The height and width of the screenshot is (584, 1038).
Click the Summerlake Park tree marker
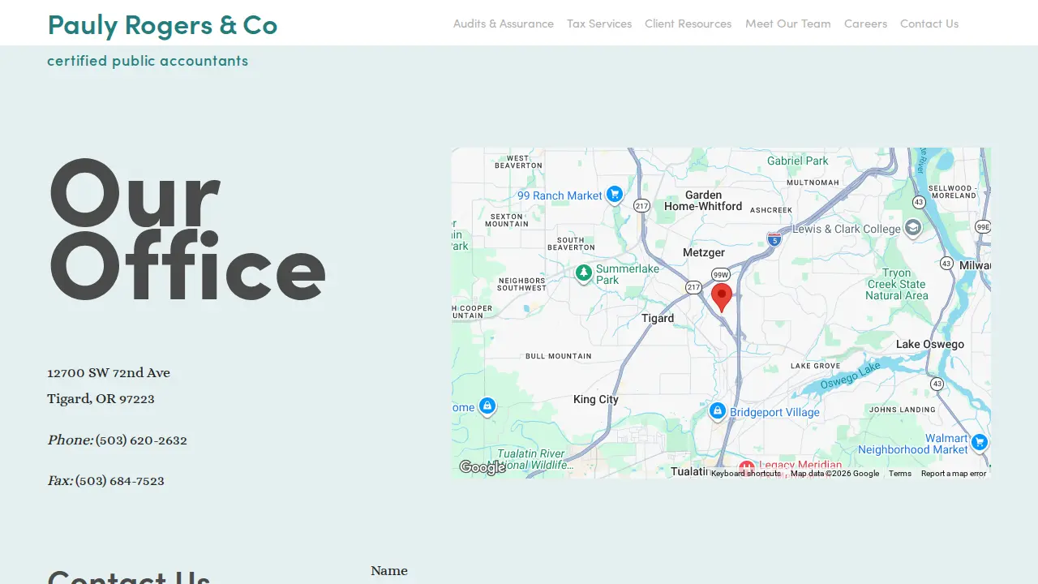583,273
